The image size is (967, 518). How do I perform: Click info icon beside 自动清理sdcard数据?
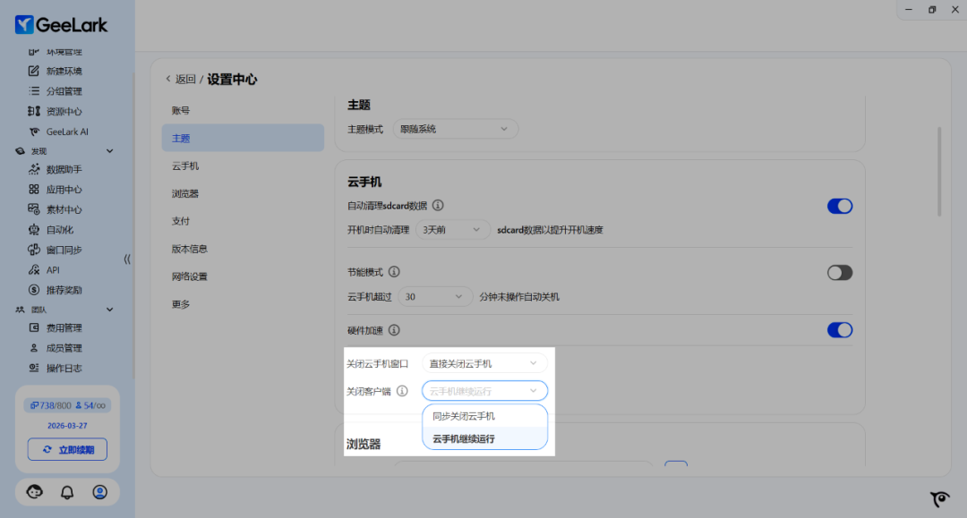[x=438, y=205]
